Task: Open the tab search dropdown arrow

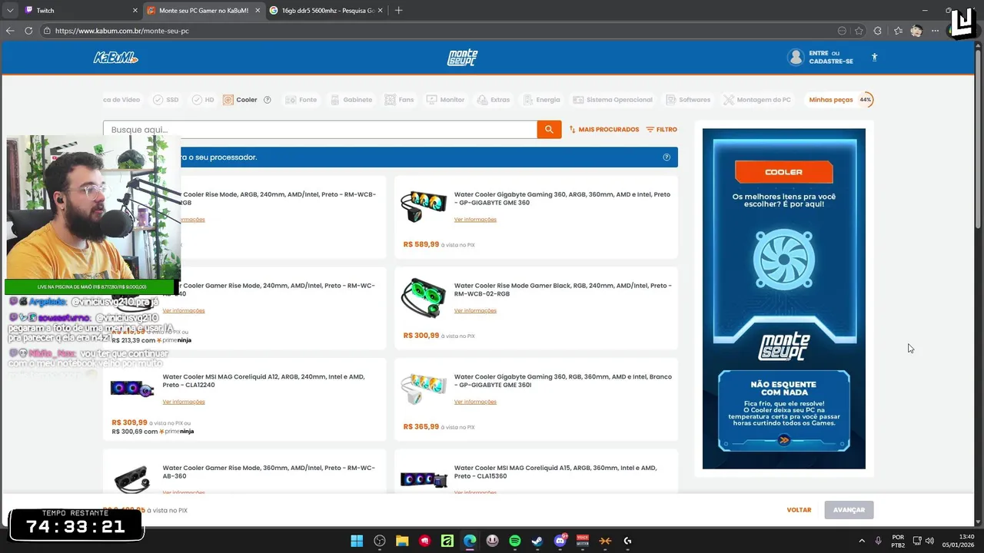Action: (10, 10)
